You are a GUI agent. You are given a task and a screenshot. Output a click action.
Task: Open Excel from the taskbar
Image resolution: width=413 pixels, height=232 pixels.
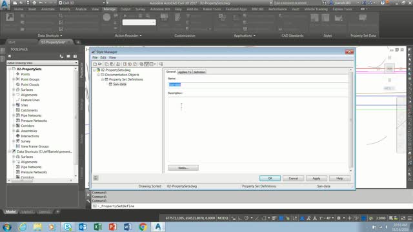pyautogui.click(x=97, y=227)
